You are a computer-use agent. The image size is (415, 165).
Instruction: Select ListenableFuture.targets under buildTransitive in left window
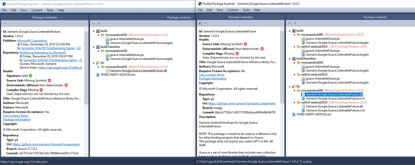click(141, 59)
